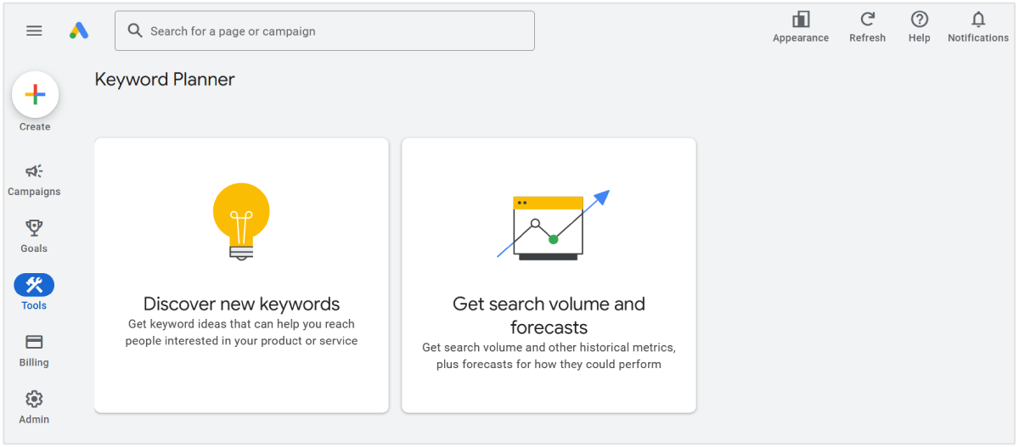Click the search magnifier icon

coord(134,31)
